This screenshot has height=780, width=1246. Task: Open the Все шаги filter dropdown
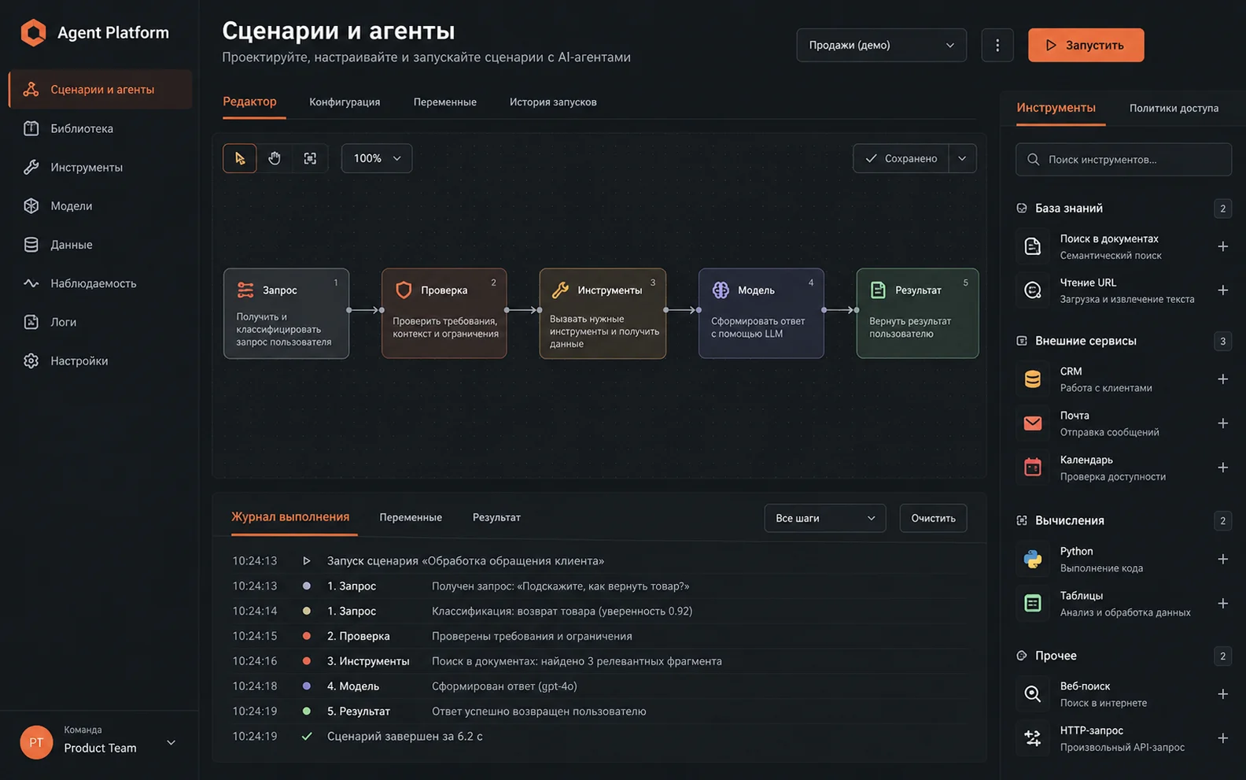824,518
